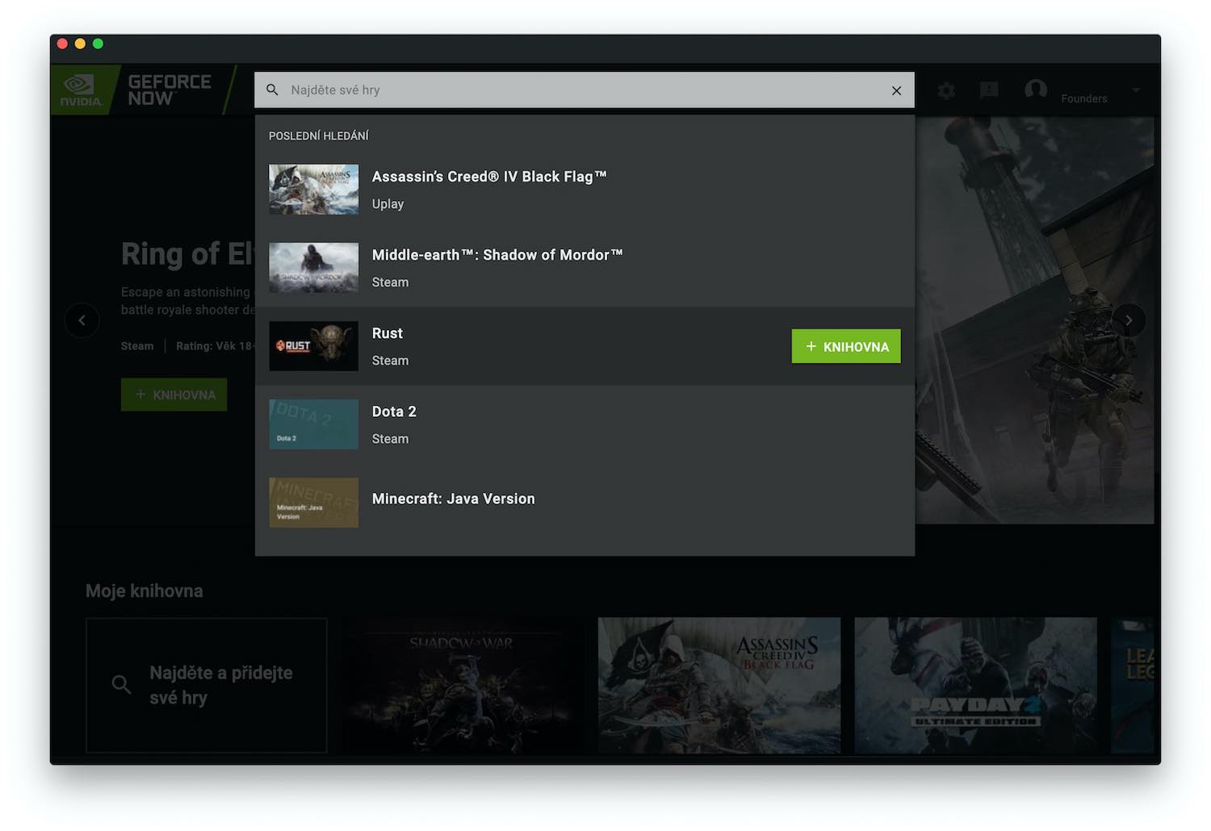Screen dimensions: 1211x831
Task: Add Rust to library with KNIHOVNA button
Action: pos(846,346)
